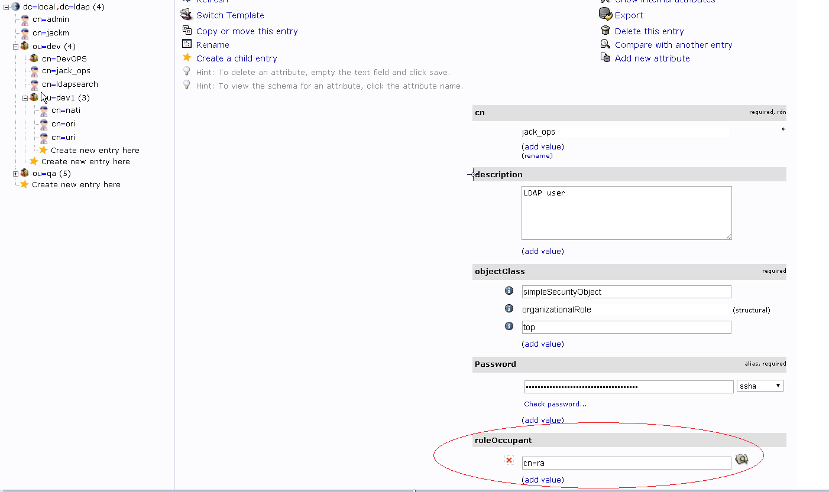Click the group icon beside ou=qa
This screenshot has height=492, width=829.
[25, 173]
